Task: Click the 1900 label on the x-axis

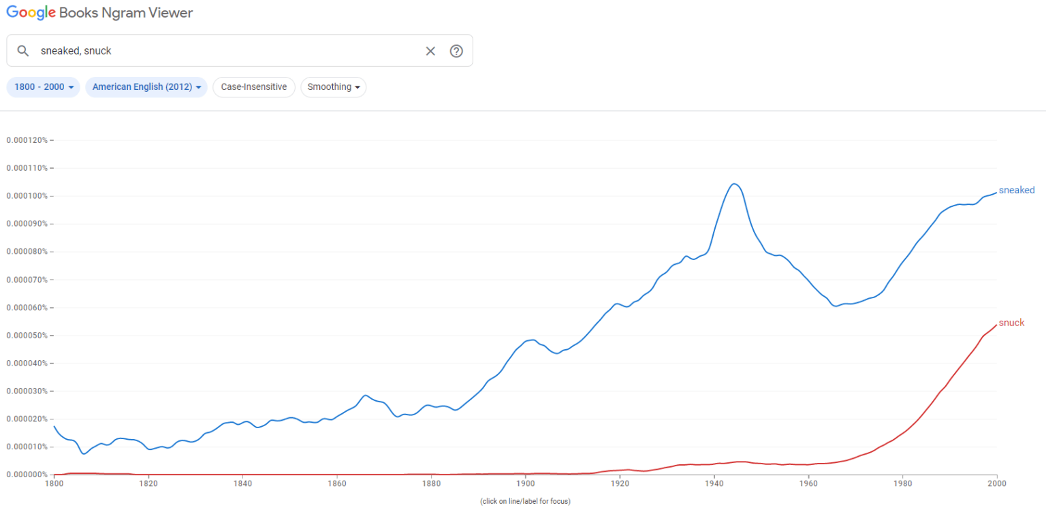Action: 525,484
